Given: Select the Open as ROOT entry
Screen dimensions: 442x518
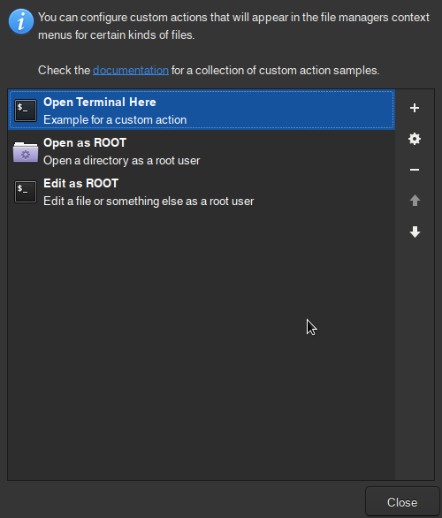Looking at the screenshot, I should pyautogui.click(x=202, y=151).
